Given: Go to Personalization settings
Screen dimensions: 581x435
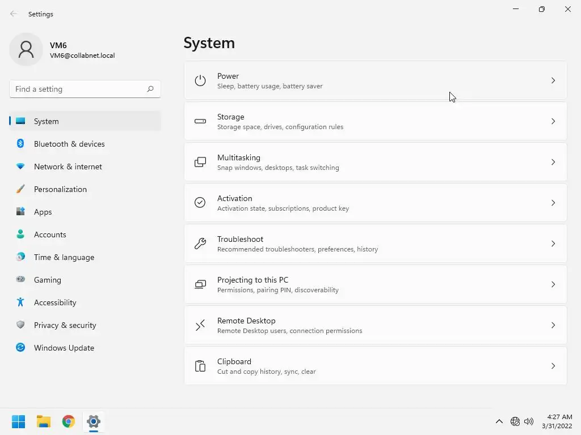Looking at the screenshot, I should coord(85,189).
